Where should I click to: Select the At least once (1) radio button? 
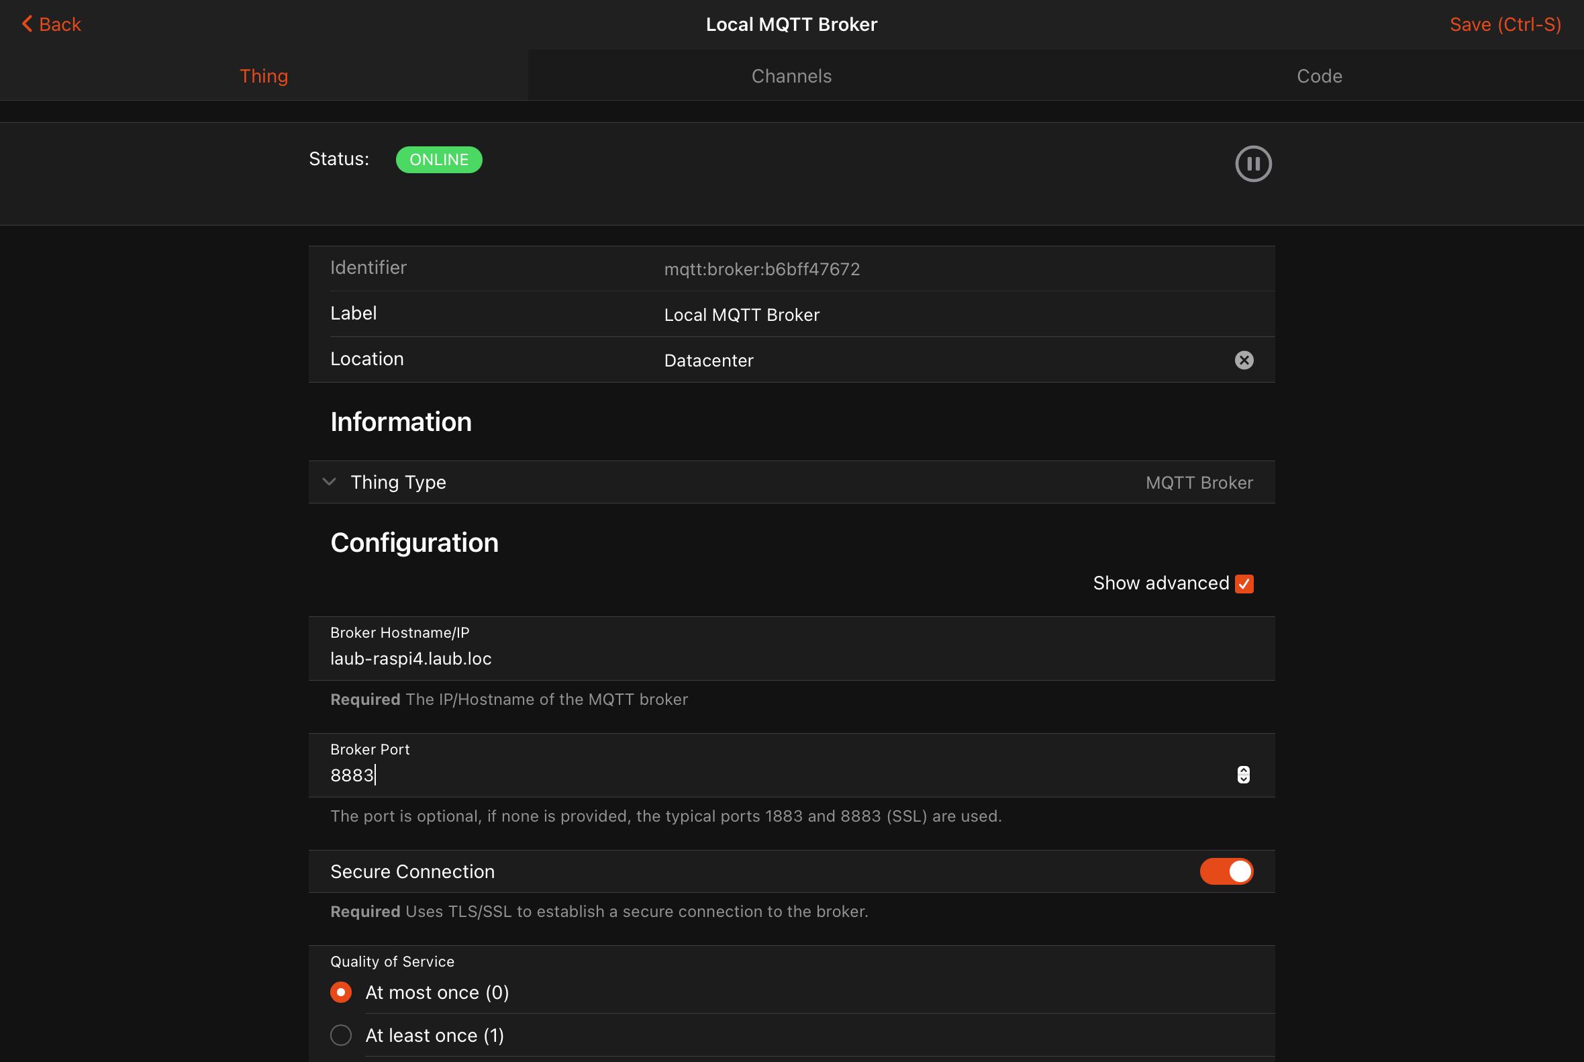(x=341, y=1036)
